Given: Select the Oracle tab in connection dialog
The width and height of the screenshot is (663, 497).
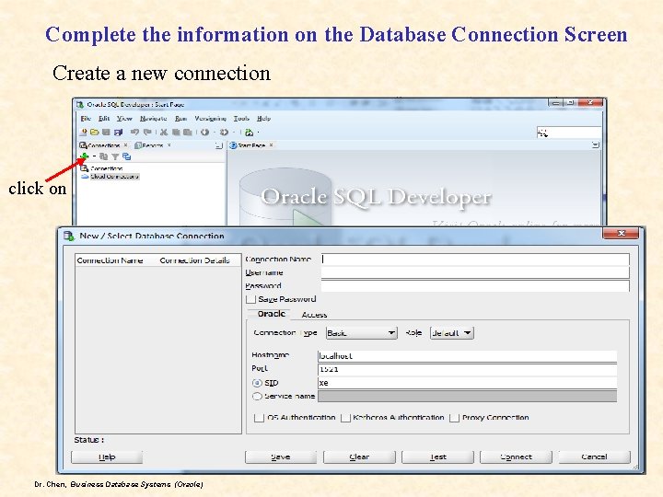Looking at the screenshot, I should point(271,314).
